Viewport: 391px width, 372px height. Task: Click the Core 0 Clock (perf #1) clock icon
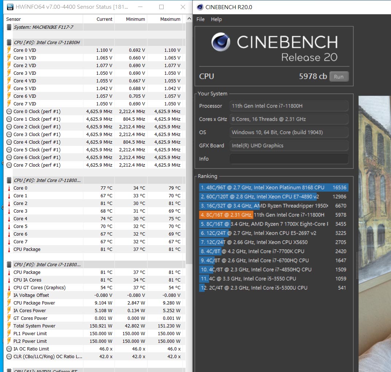pyautogui.click(x=9, y=112)
